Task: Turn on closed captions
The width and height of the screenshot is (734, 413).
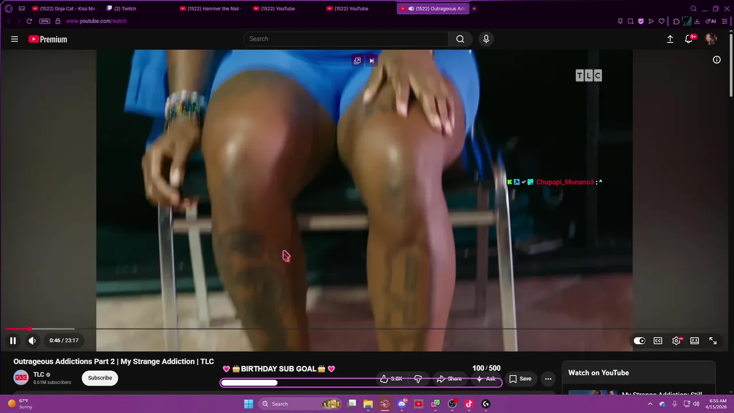Action: coord(658,341)
